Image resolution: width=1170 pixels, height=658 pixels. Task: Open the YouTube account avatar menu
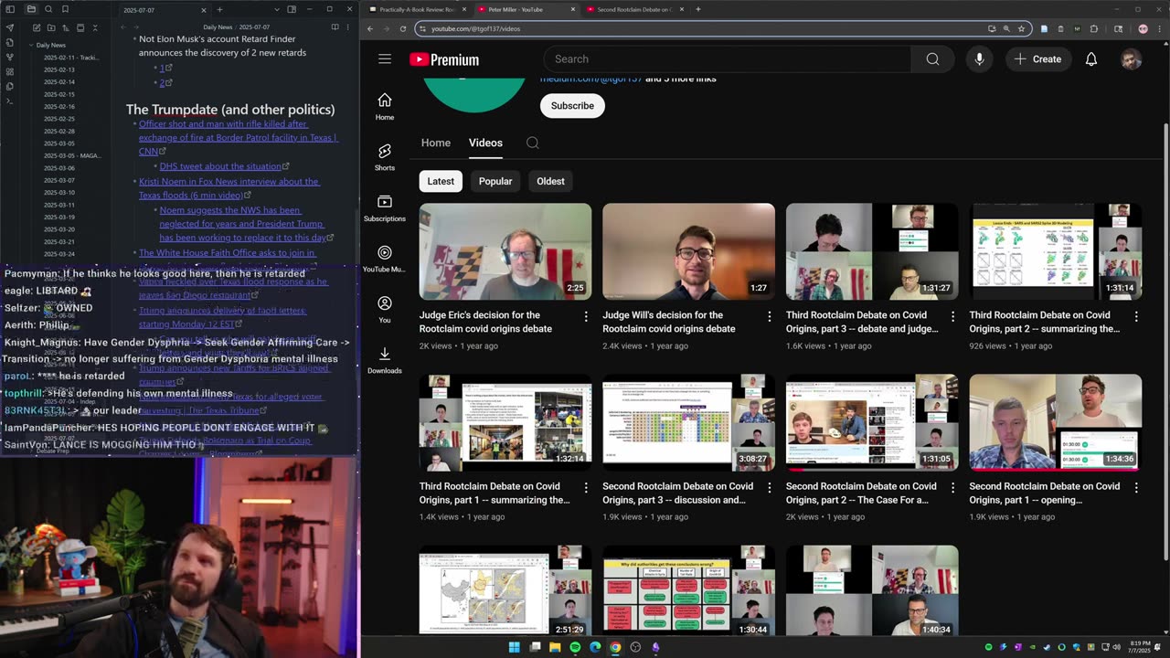[x=1132, y=59]
